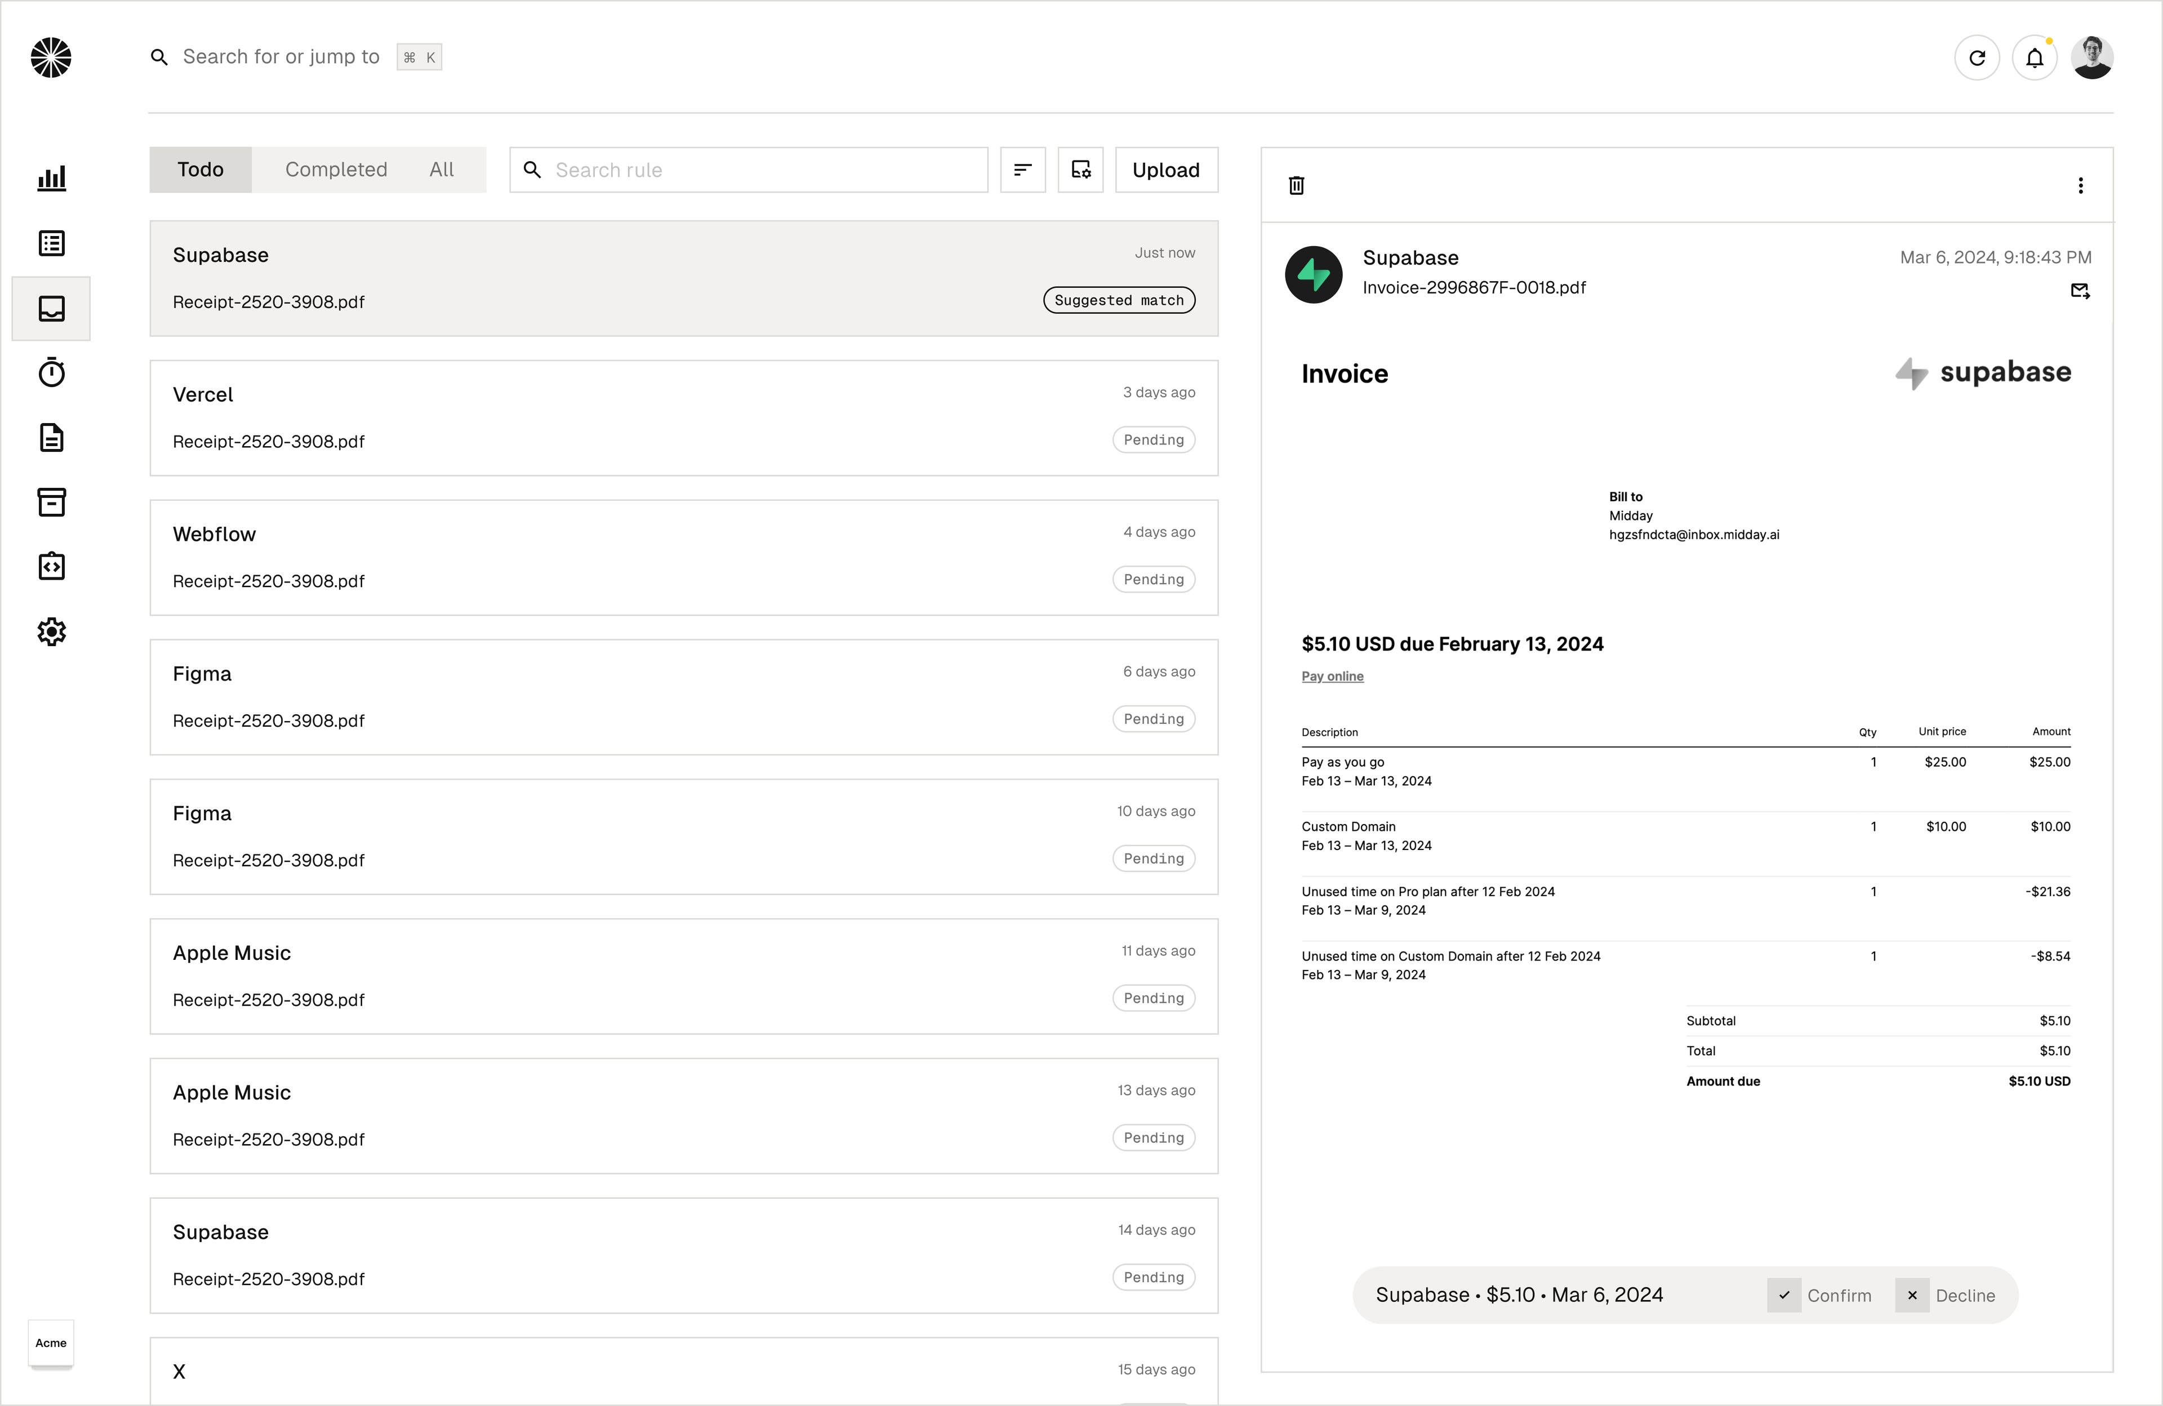Delete the inbox item with the trash icon
Image resolution: width=2163 pixels, height=1406 pixels.
click(x=1296, y=185)
